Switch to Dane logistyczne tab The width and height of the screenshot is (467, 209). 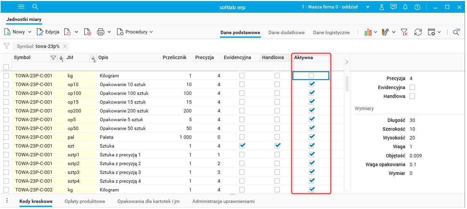(331, 33)
